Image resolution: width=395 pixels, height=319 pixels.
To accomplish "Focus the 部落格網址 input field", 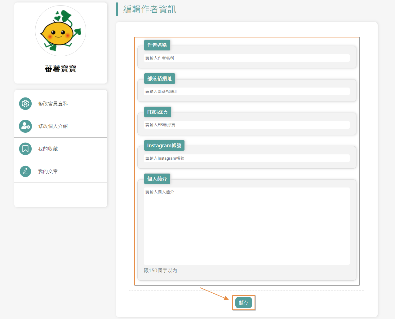I will click(x=246, y=92).
